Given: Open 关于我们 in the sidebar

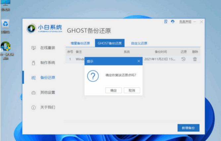Looking at the screenshot, I should [48, 107].
